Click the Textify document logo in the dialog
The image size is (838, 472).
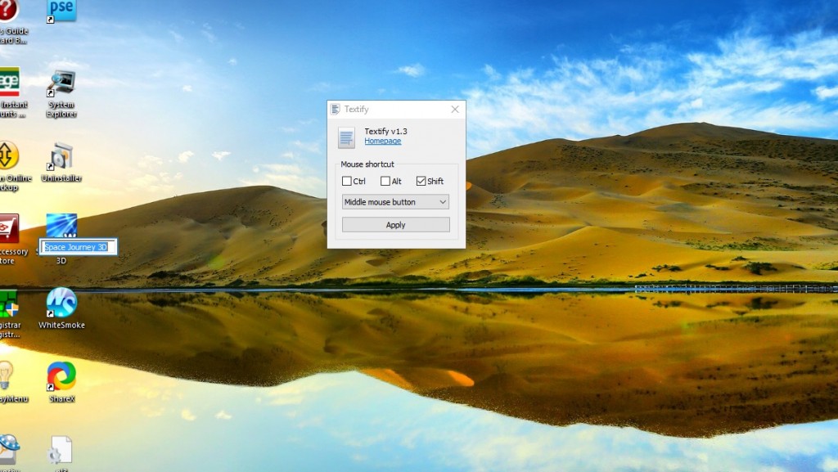coord(345,137)
